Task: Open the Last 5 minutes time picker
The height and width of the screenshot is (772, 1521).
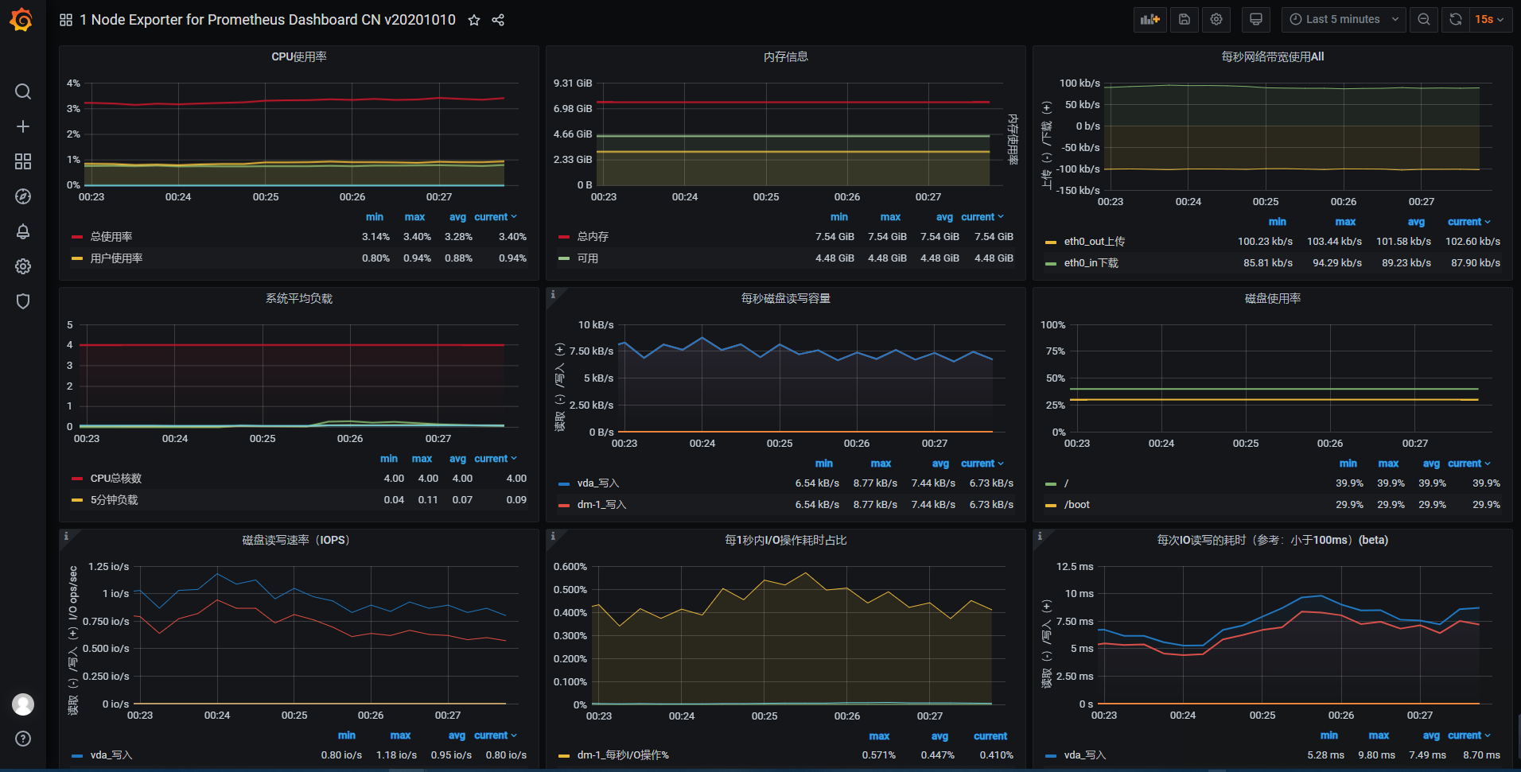Action: point(1344,20)
